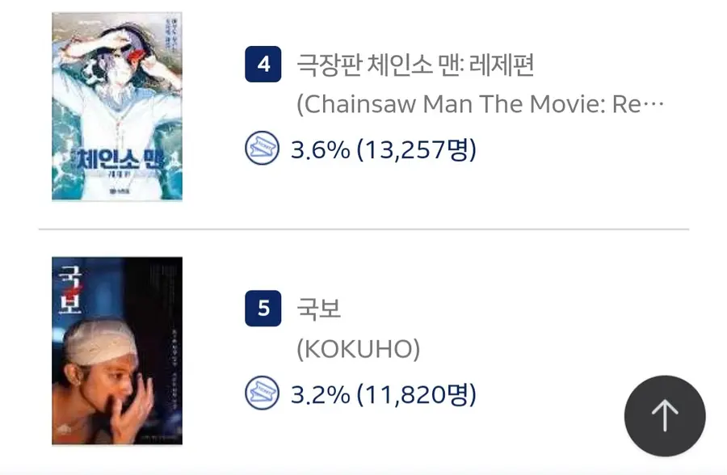The image size is (727, 475).
Task: Click the rank 4 number badge
Action: 263,64
